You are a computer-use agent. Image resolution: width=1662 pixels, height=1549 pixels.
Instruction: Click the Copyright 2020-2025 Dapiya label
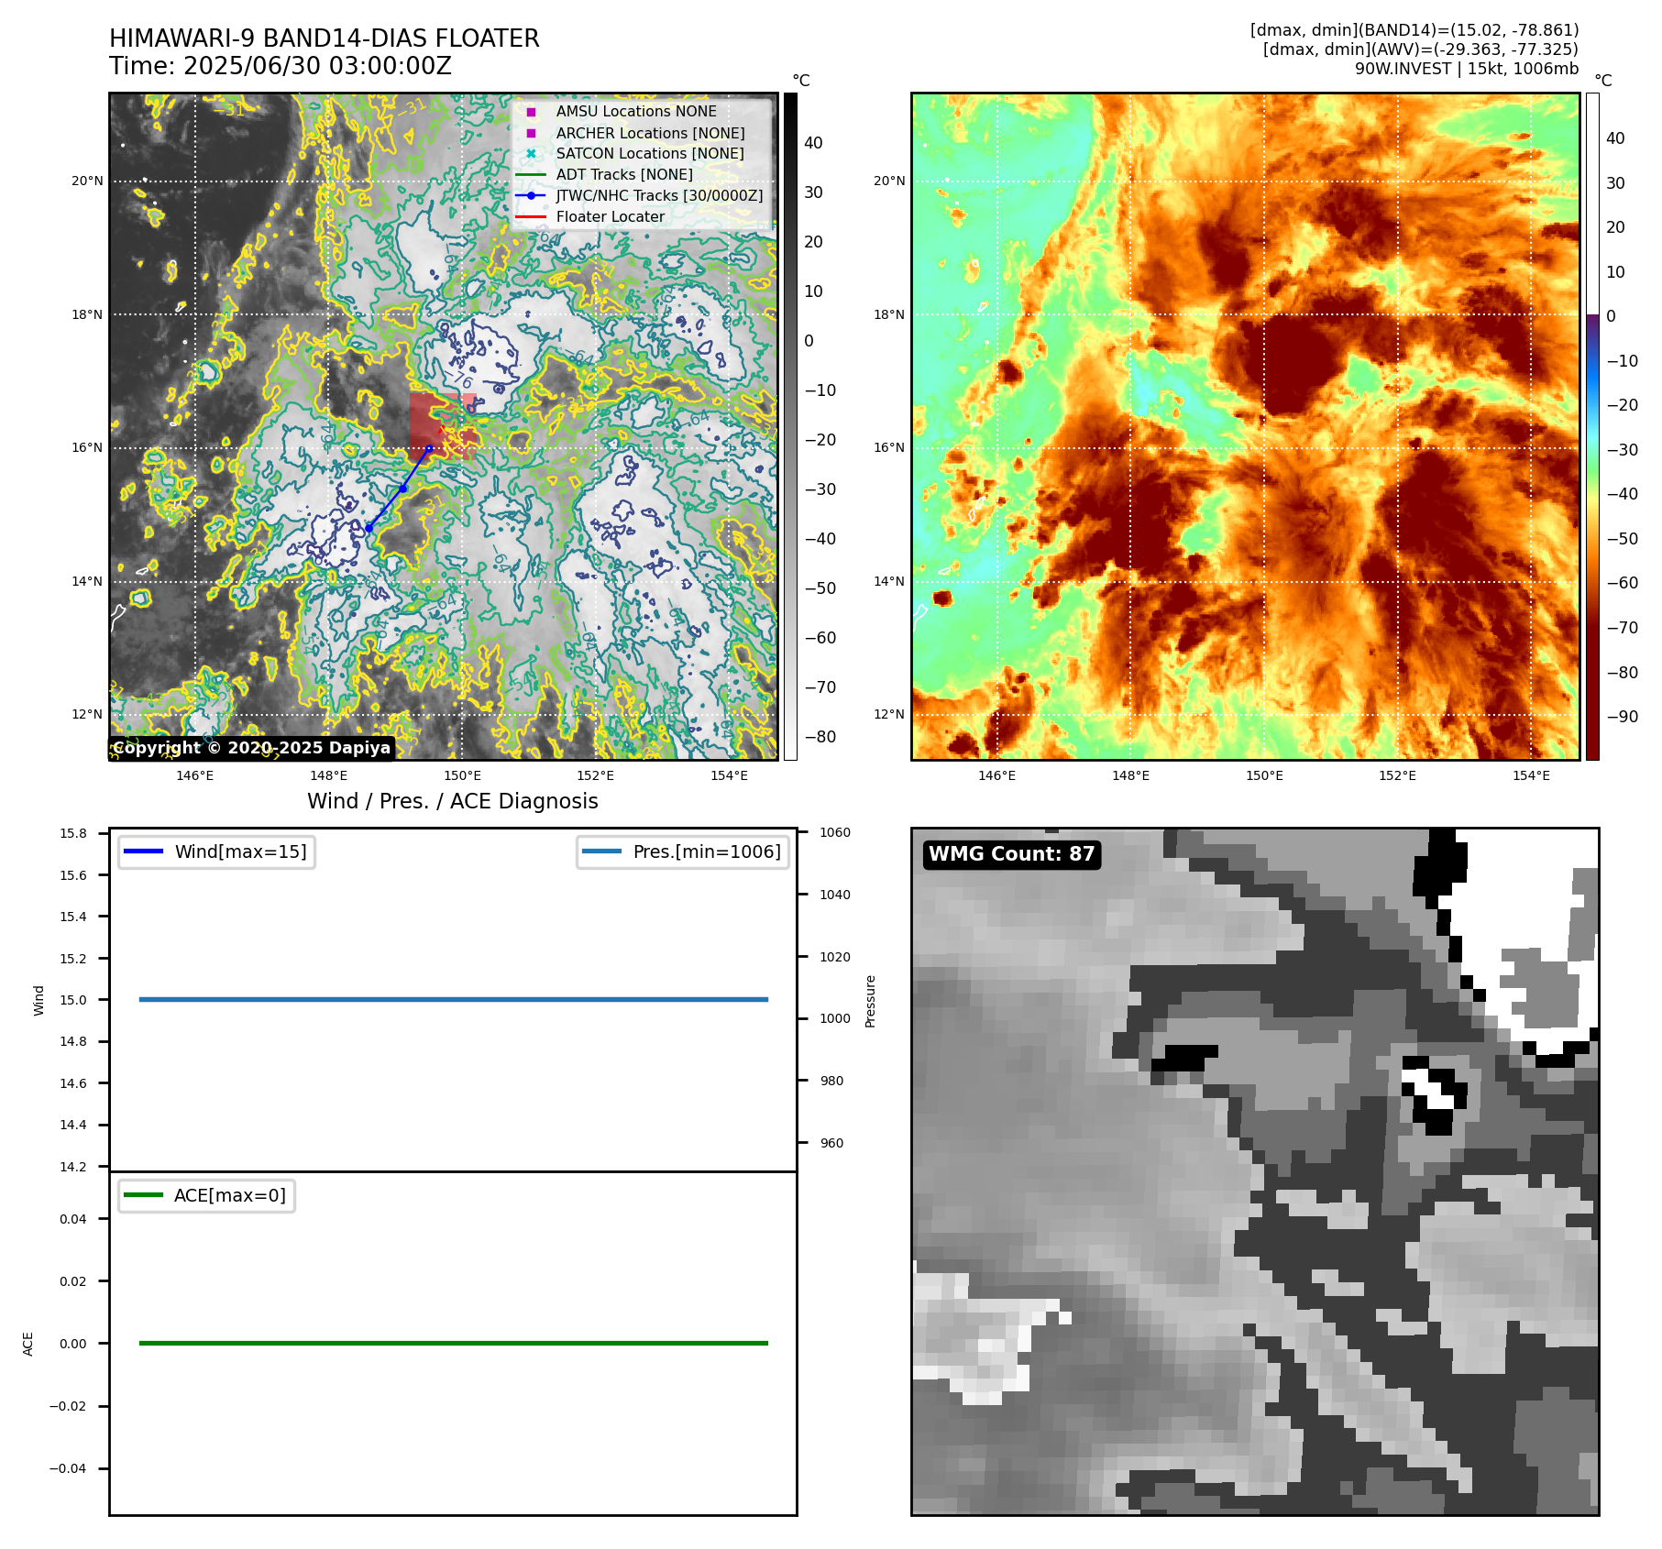(252, 748)
